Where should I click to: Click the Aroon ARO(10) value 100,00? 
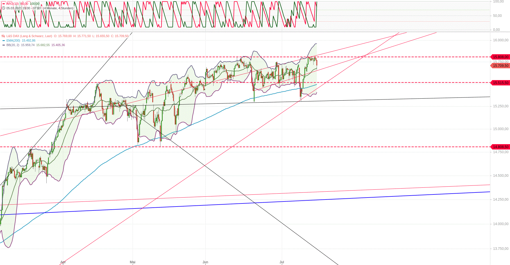(35, 4)
